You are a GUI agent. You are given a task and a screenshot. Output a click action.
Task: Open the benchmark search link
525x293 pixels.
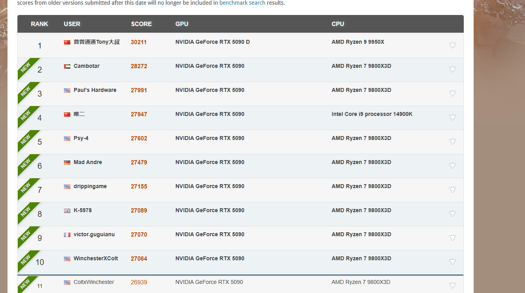click(242, 3)
